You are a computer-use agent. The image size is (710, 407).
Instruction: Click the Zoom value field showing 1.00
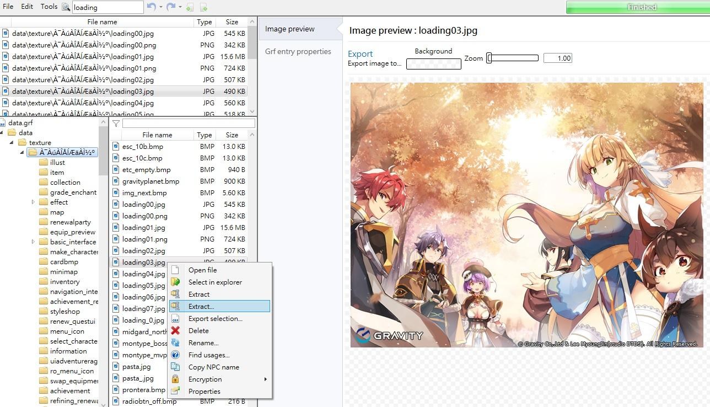coord(558,58)
